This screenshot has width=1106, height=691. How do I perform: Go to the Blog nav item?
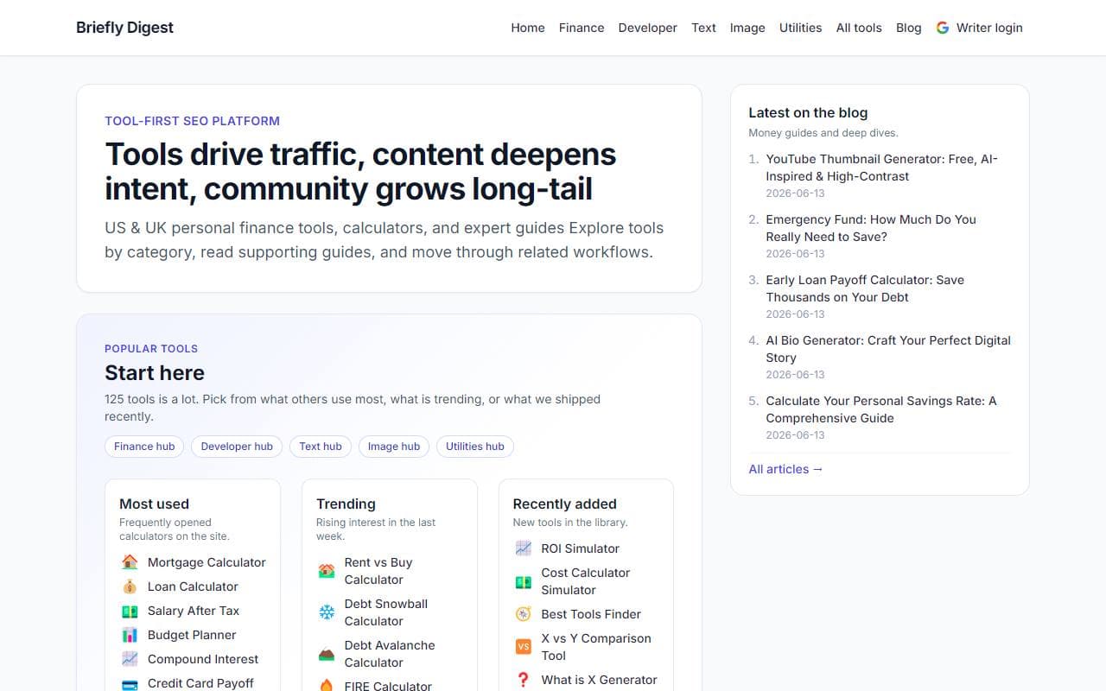coord(909,28)
